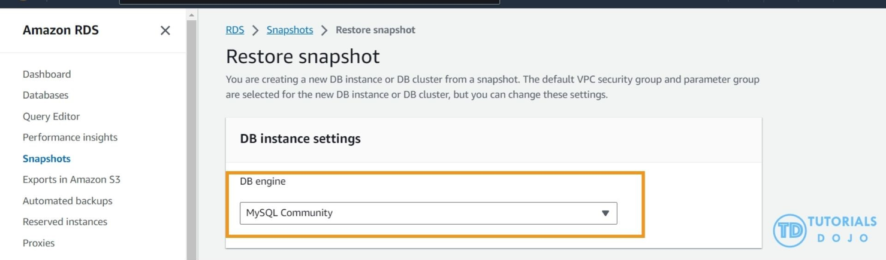This screenshot has width=886, height=260.
Task: Click the RDS breadcrumb link
Action: click(x=234, y=30)
